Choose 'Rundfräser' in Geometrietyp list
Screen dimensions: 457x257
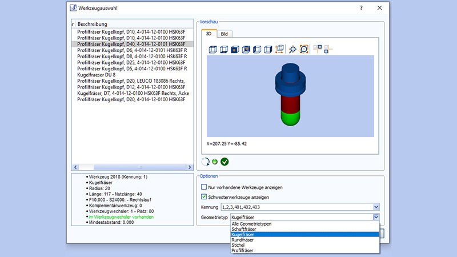click(x=305, y=240)
